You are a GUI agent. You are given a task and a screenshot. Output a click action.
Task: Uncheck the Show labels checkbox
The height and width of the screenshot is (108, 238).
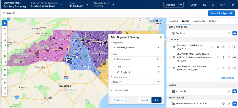click(112, 90)
